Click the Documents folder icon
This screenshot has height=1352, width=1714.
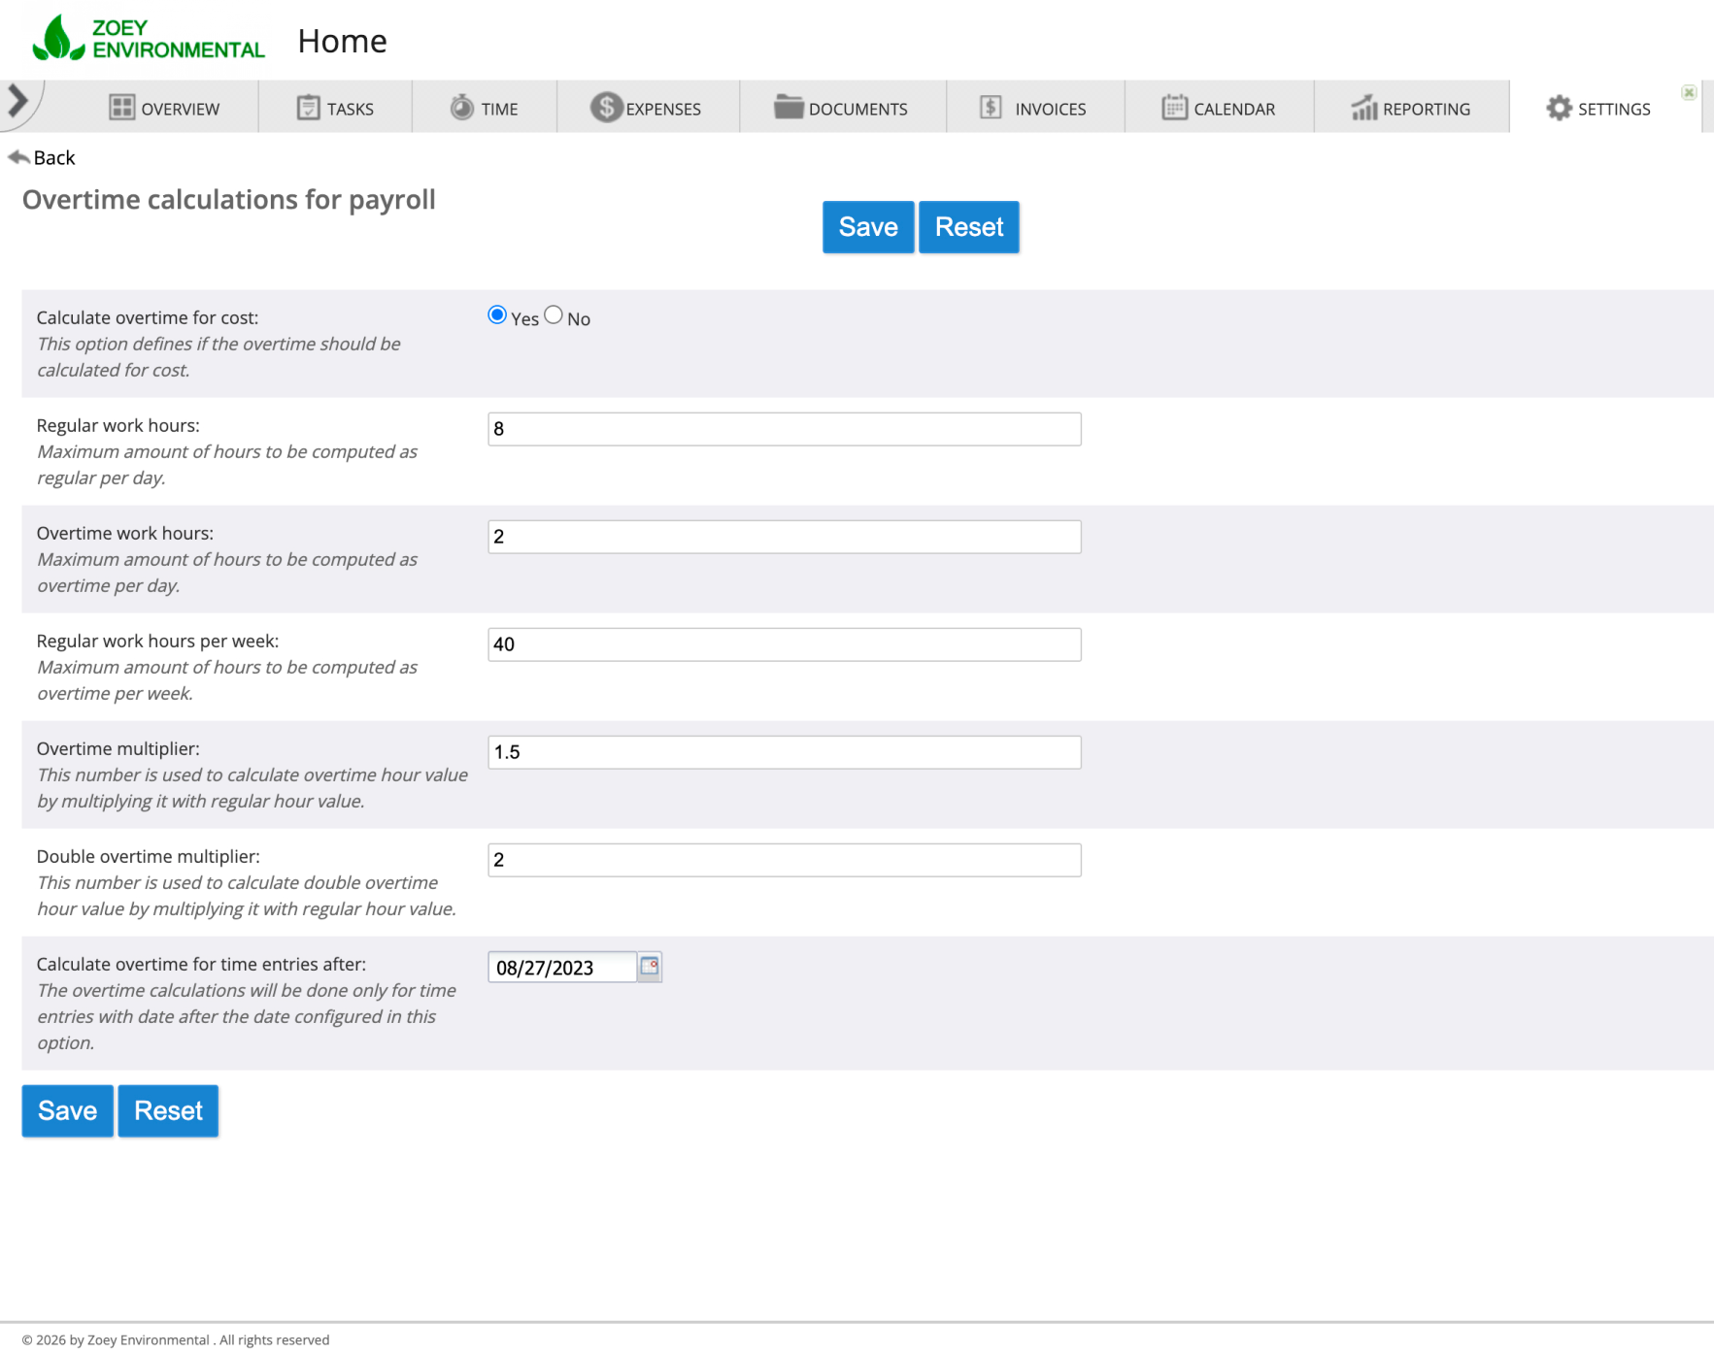788,108
